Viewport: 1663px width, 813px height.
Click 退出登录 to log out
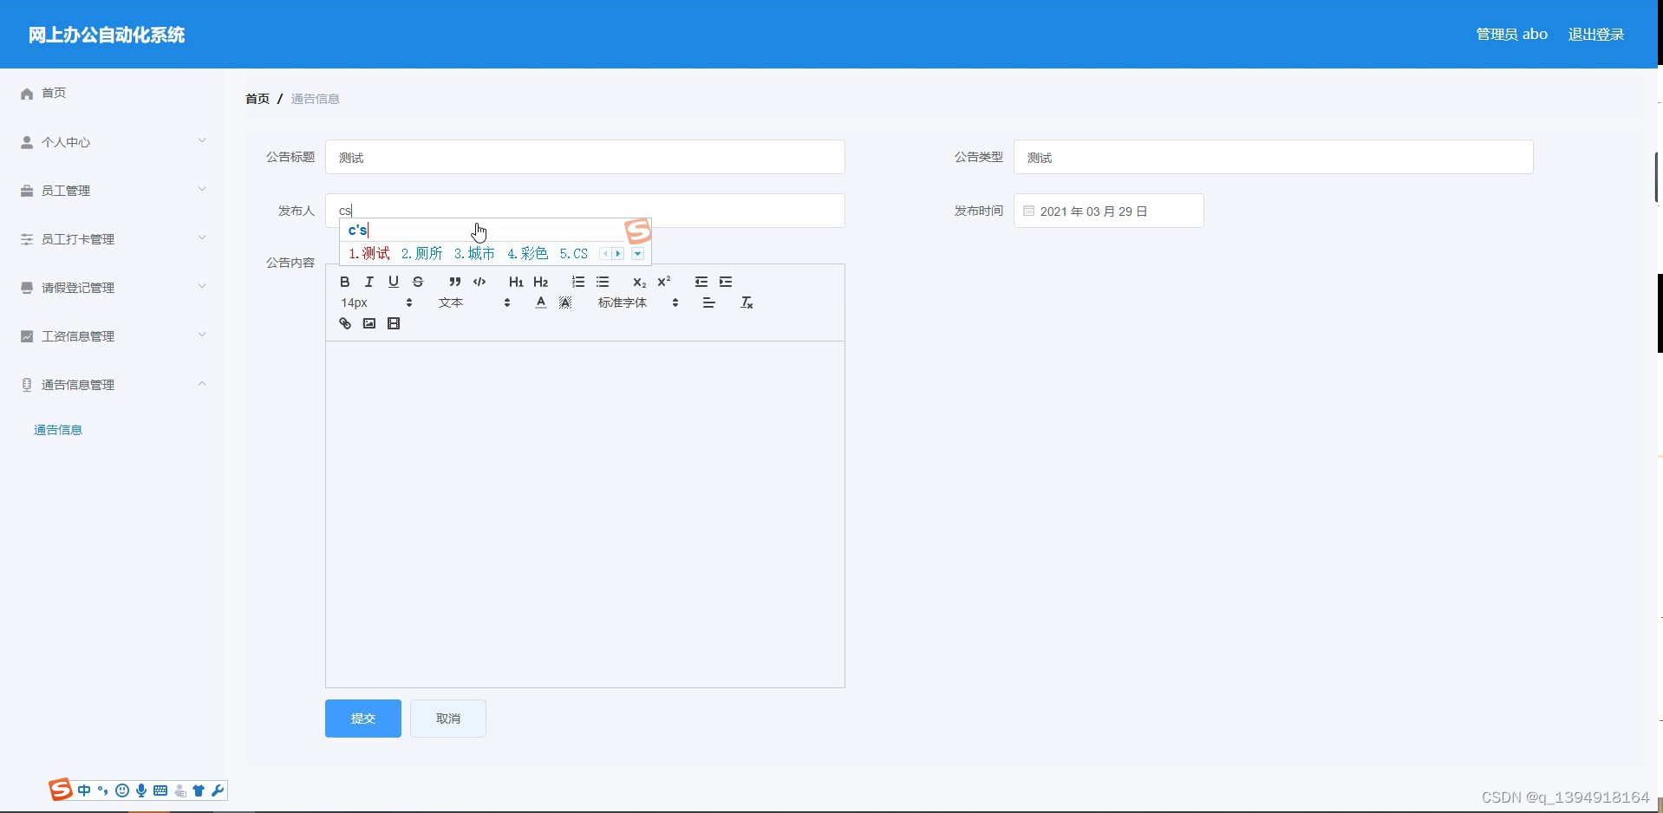[x=1596, y=35]
